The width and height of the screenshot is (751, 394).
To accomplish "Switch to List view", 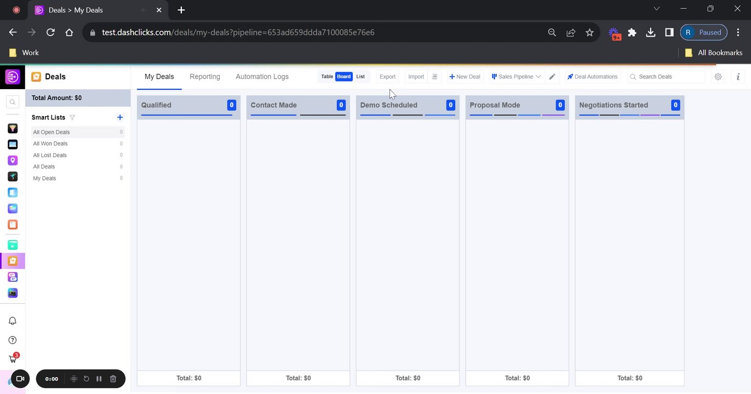I will click(360, 77).
